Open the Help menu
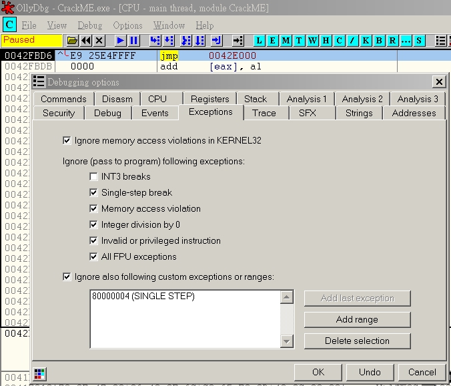451x386 pixels. [x=205, y=25]
